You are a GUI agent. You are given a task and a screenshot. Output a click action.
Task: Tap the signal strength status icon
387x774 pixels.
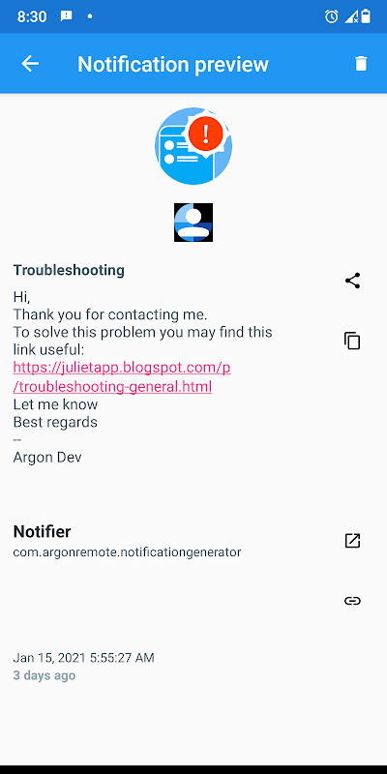pos(351,16)
